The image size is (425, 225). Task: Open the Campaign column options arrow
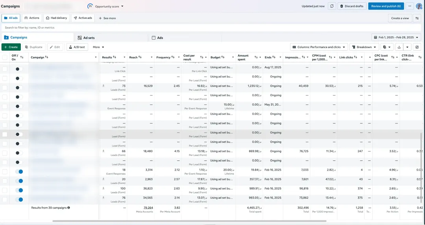click(x=96, y=57)
